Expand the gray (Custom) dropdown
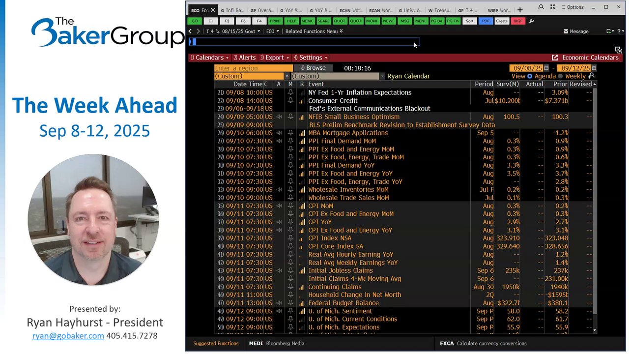 pos(382,76)
